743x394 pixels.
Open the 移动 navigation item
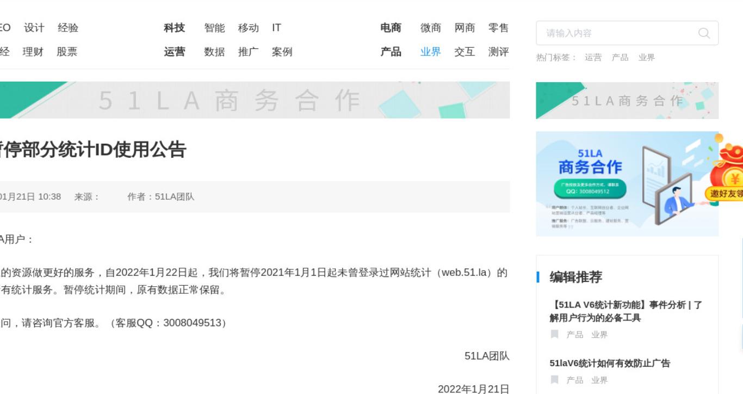pyautogui.click(x=249, y=28)
